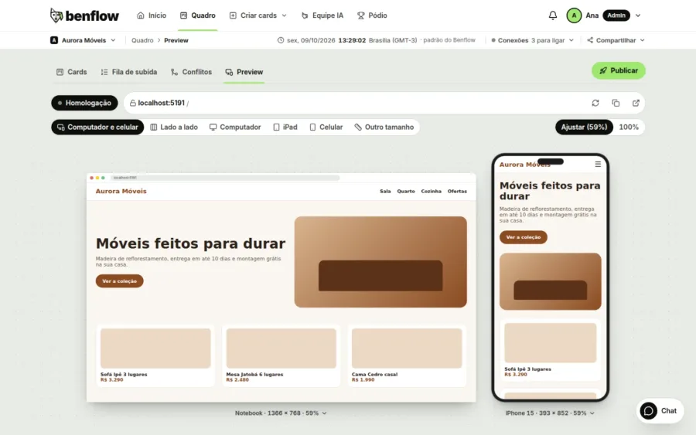This screenshot has height=435, width=696.
Task: Set zoom to 100%
Action: [x=629, y=127]
